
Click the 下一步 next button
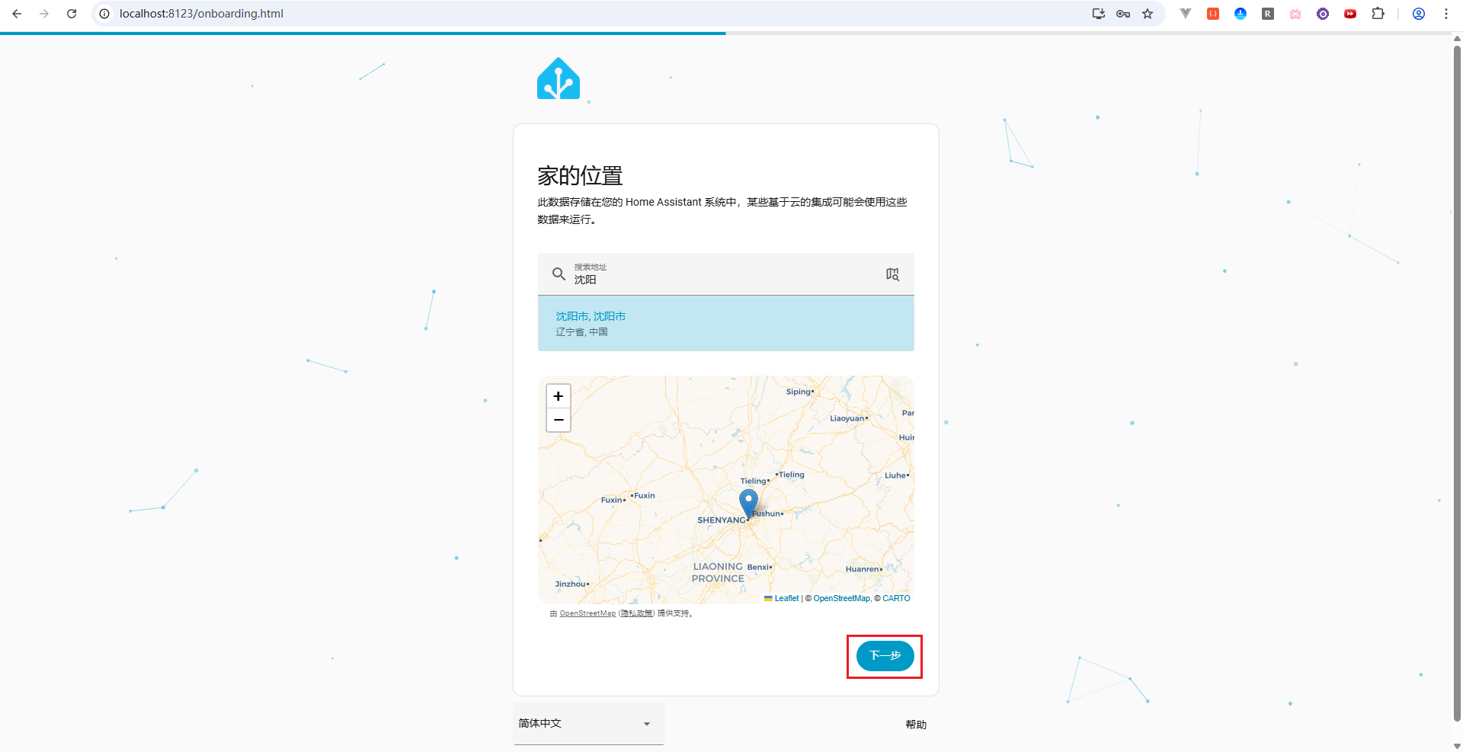pyautogui.click(x=885, y=656)
